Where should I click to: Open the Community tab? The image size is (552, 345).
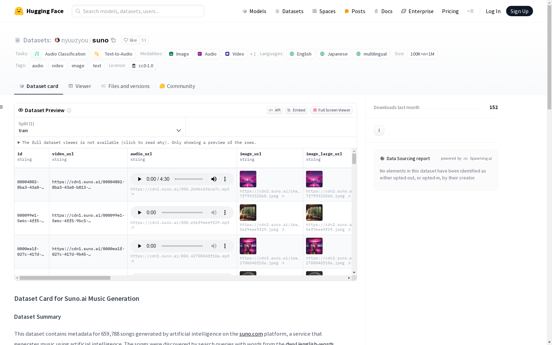(x=177, y=86)
